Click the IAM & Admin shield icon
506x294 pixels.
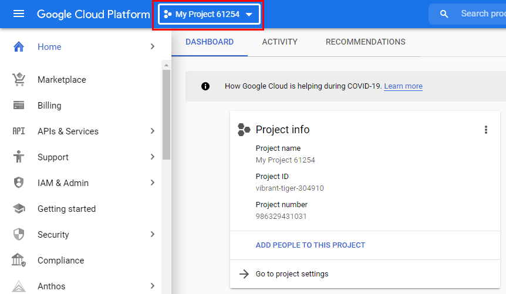click(19, 183)
